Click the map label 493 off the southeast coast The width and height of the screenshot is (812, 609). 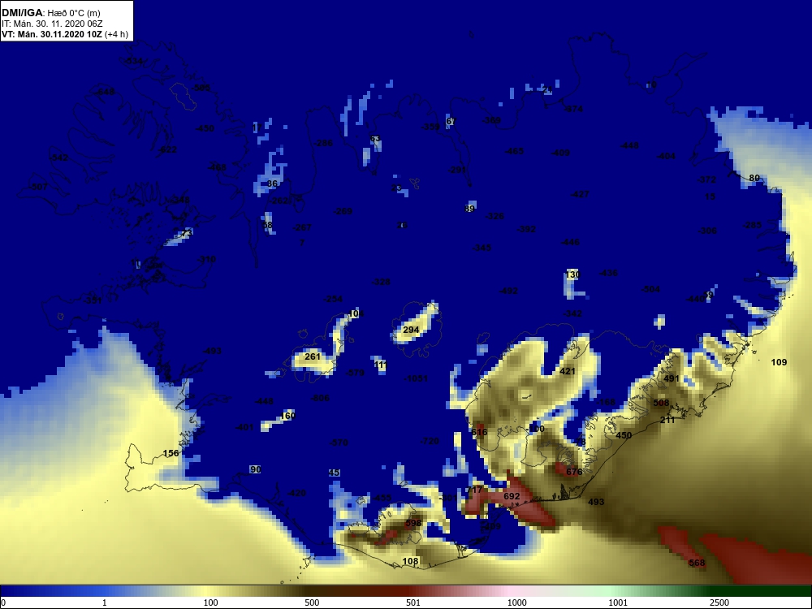[596, 502]
